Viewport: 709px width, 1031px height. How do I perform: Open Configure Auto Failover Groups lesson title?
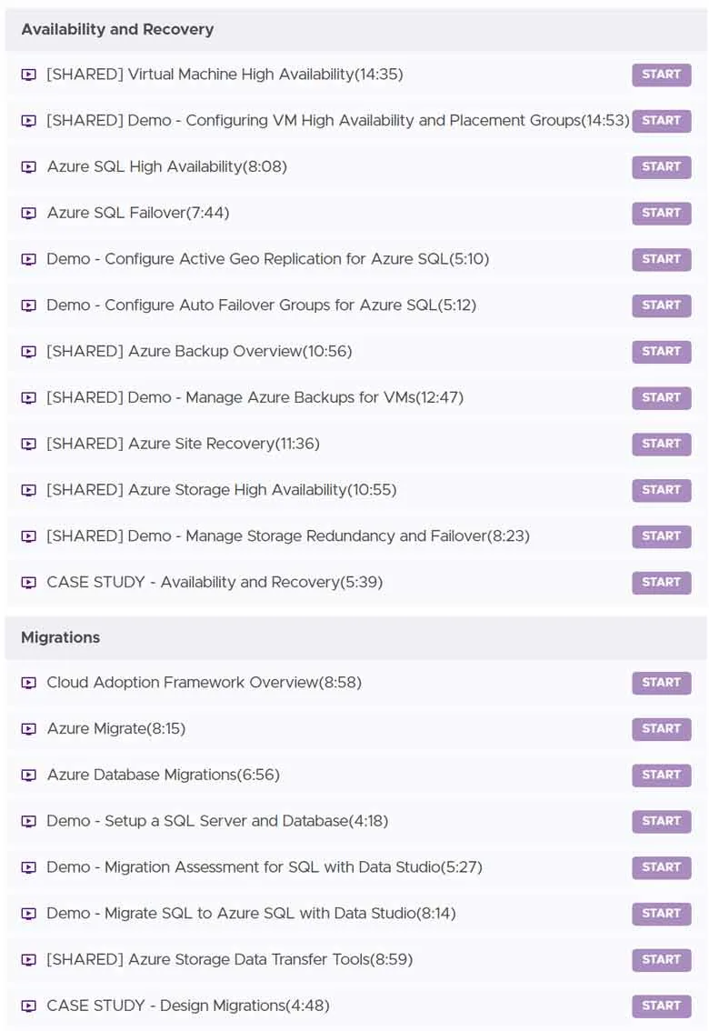(261, 305)
